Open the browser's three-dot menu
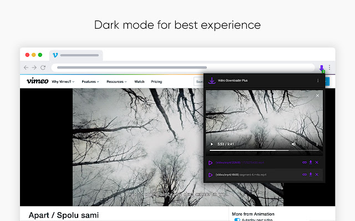 click(329, 67)
